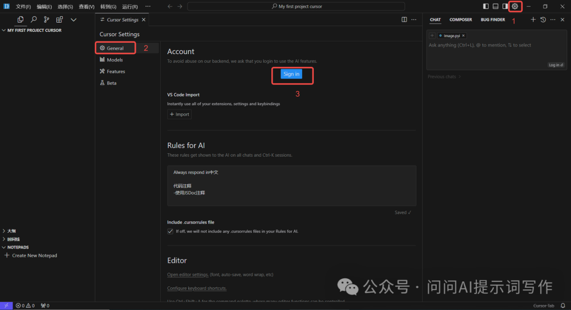The image size is (571, 310).
Task: Go back with the left arrow
Action: (x=170, y=6)
